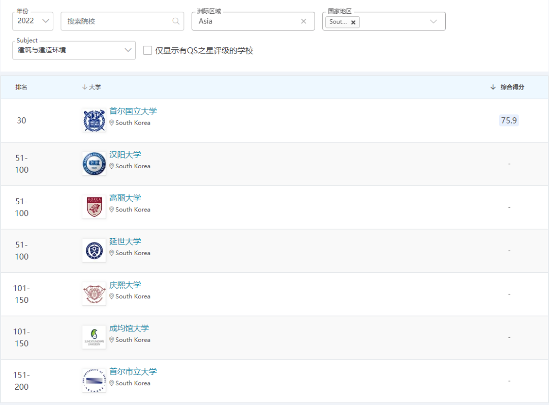Viewport: 549px width, 405px height.
Task: Open the 2022 year dropdown
Action: 33,21
